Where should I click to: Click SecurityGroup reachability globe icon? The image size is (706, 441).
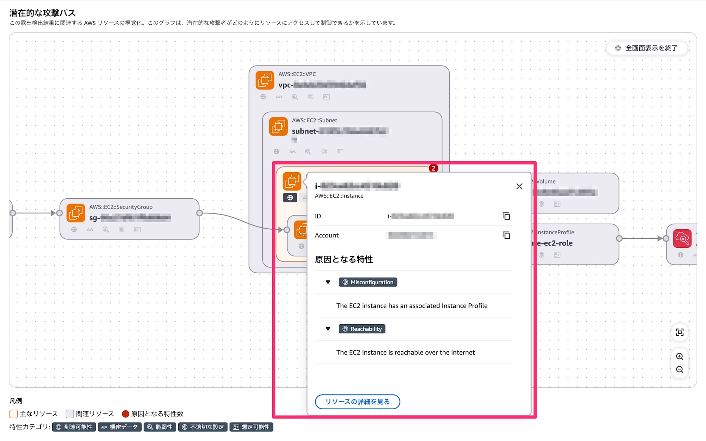click(74, 229)
